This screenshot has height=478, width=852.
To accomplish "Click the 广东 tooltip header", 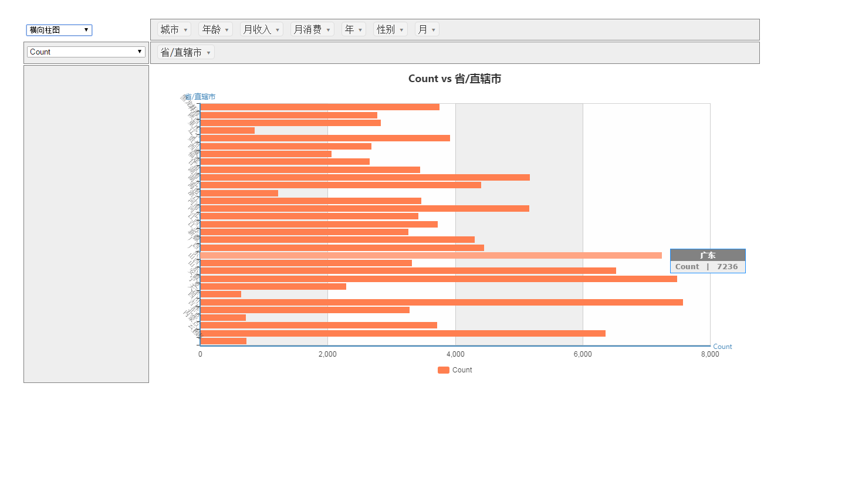I will coord(708,255).
